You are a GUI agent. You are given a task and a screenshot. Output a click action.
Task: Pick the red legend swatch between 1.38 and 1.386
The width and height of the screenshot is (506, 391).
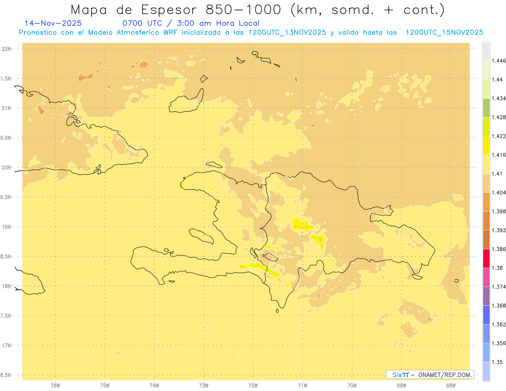[486, 259]
